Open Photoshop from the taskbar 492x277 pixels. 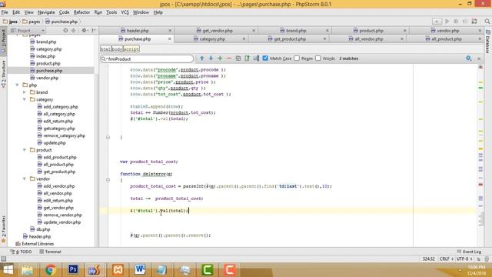click(73, 270)
